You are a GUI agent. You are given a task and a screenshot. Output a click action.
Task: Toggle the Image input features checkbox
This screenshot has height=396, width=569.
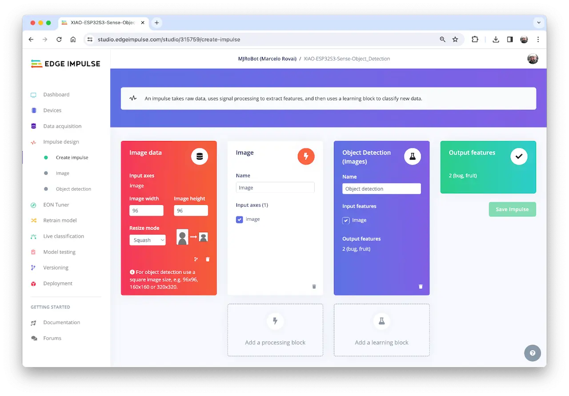346,220
